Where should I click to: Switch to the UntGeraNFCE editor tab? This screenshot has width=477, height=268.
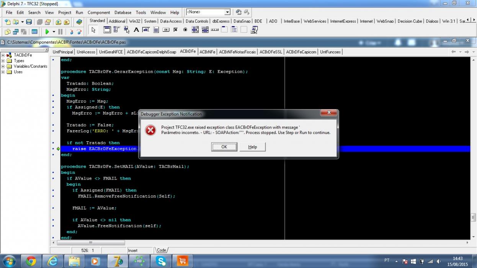pos(111,52)
